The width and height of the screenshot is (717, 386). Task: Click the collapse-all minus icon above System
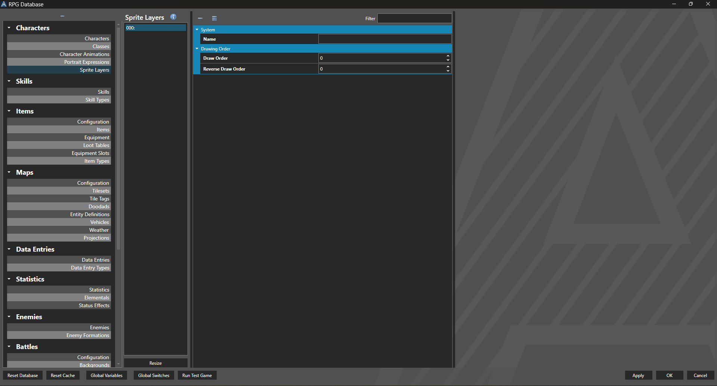pos(200,18)
